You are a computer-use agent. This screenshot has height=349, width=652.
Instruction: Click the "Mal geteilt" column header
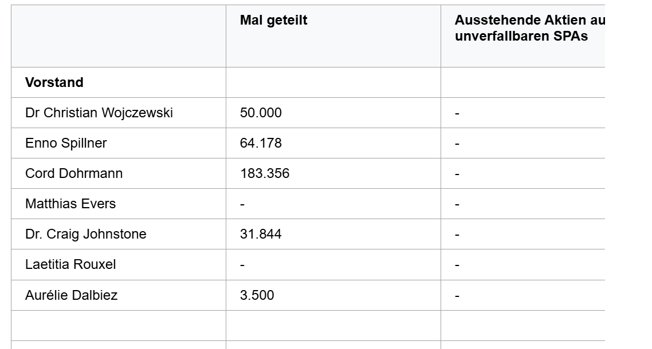coord(273,21)
